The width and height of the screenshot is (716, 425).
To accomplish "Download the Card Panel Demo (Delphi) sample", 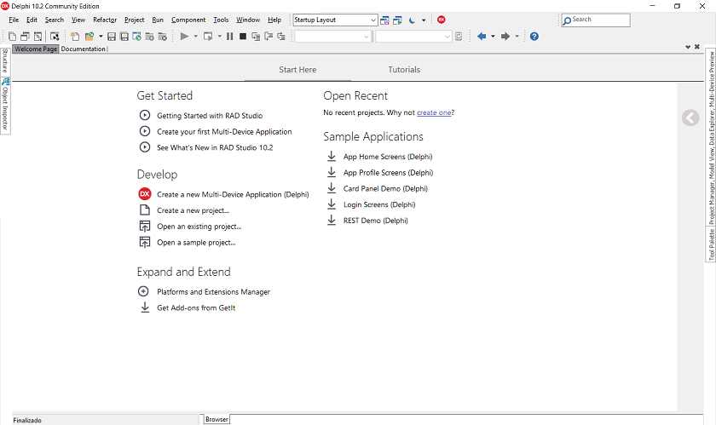I will [385, 188].
